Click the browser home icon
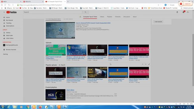The height and width of the screenshot is (109, 194). point(2,5)
